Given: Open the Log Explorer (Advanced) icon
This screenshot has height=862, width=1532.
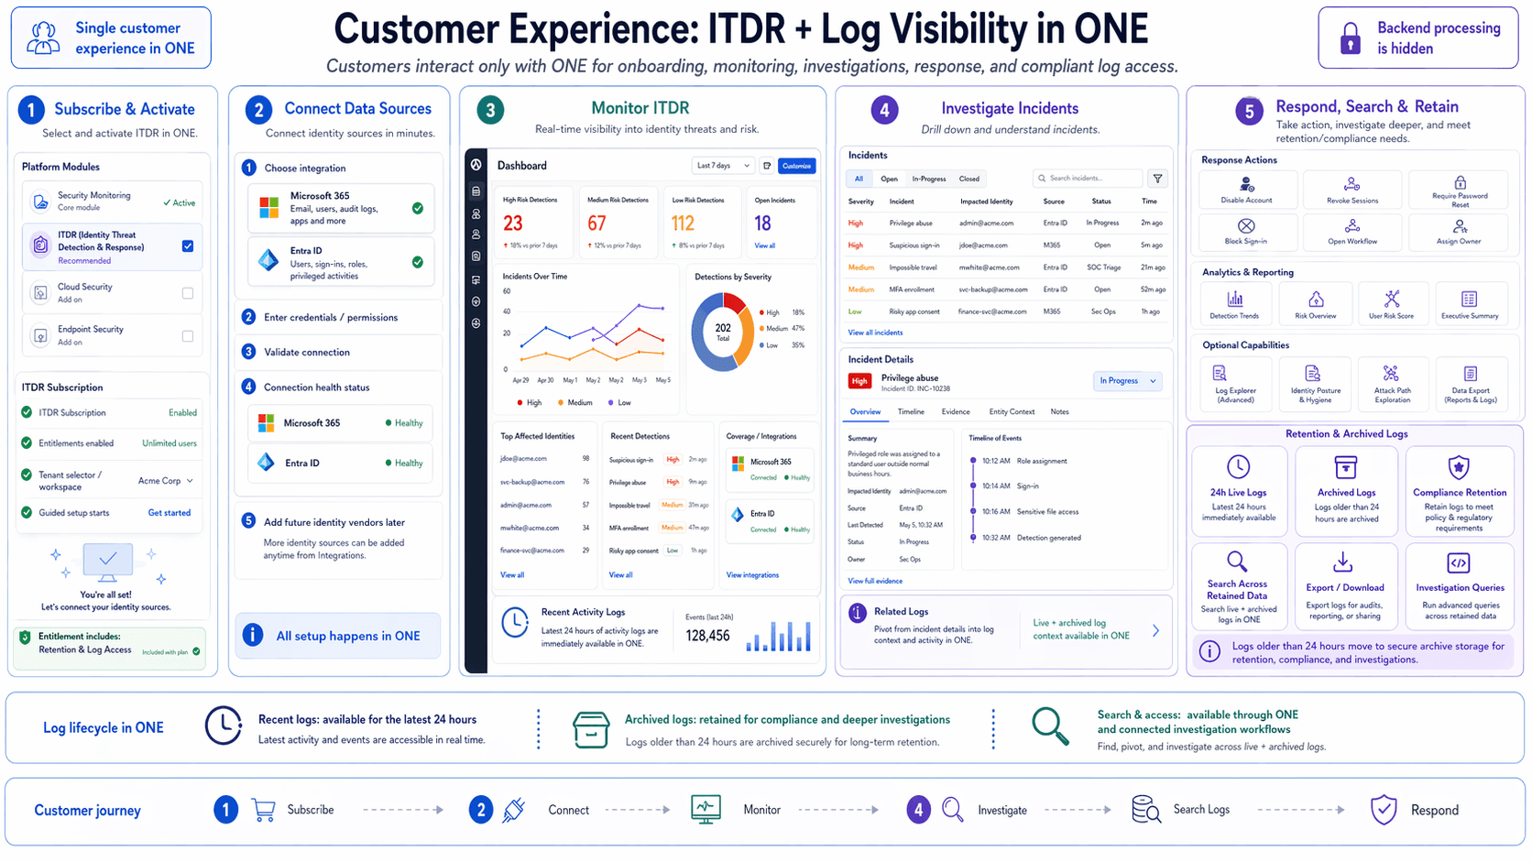Looking at the screenshot, I should click(1220, 374).
